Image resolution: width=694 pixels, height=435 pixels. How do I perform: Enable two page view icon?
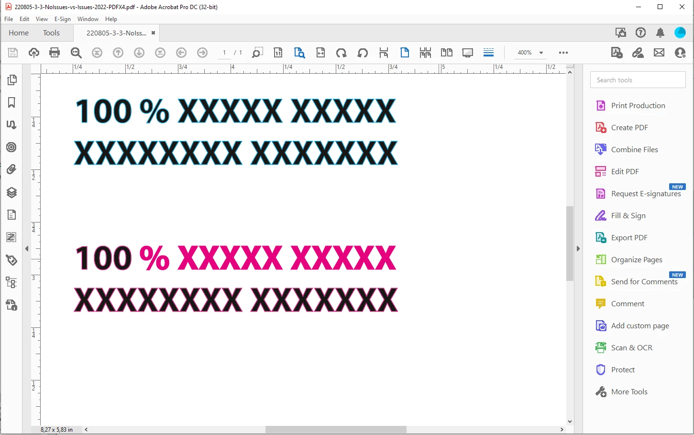[447, 53]
